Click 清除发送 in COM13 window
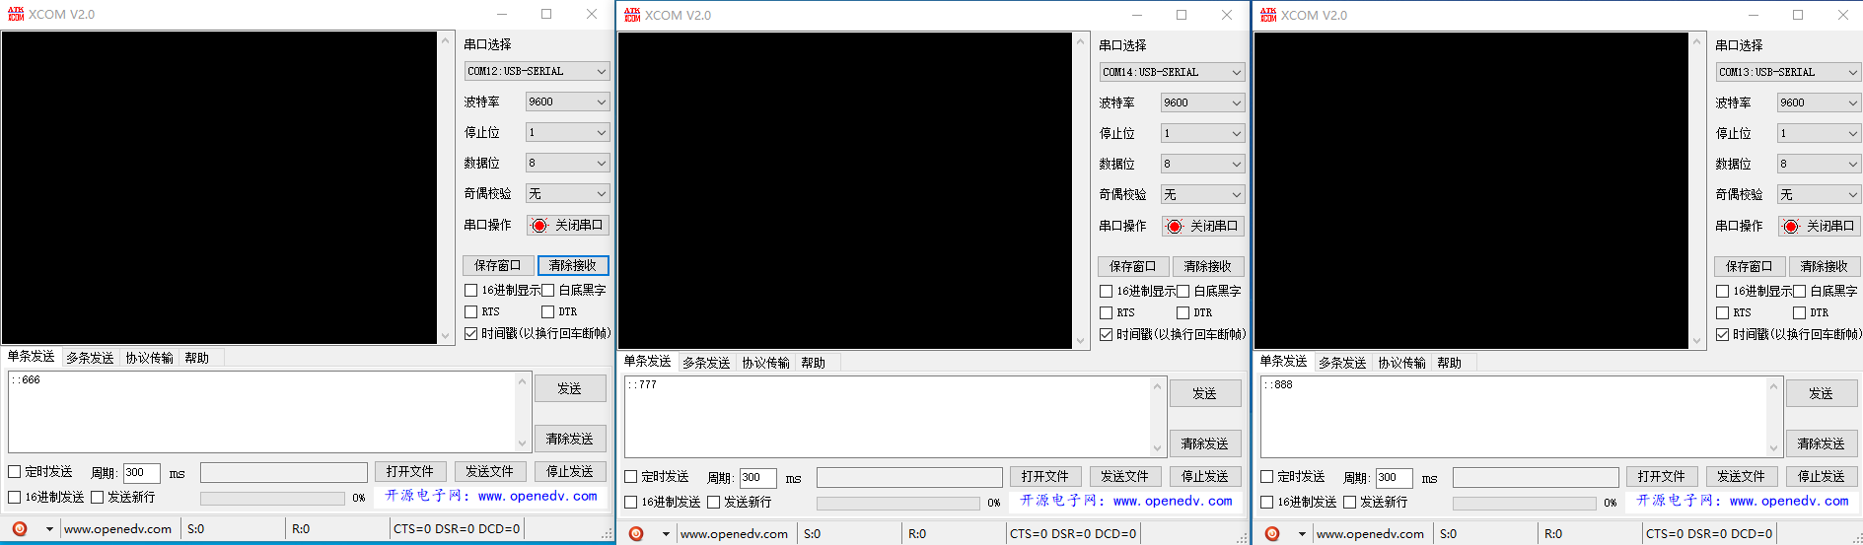The height and width of the screenshot is (545, 1863). (1822, 443)
